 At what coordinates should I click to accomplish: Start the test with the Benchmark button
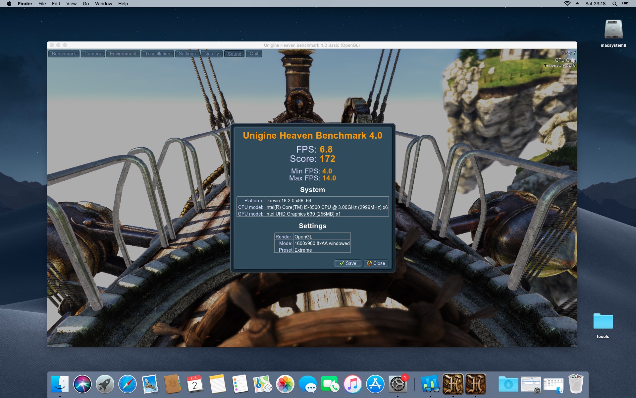pyautogui.click(x=64, y=54)
